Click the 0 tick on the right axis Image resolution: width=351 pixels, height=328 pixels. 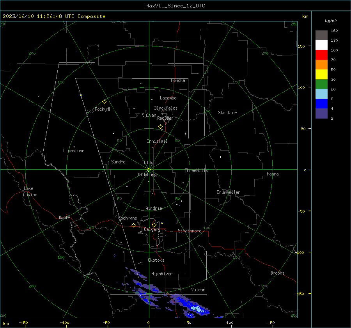point(305,170)
